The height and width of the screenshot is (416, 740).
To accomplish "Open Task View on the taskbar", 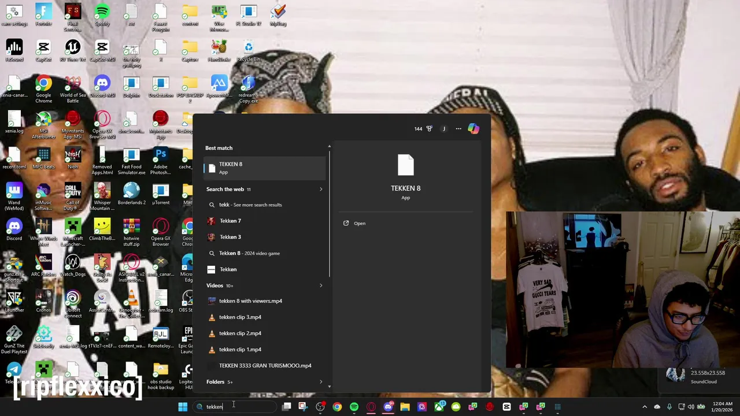I will tap(286, 407).
